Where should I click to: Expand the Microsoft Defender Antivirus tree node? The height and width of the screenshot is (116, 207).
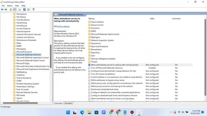11,54
